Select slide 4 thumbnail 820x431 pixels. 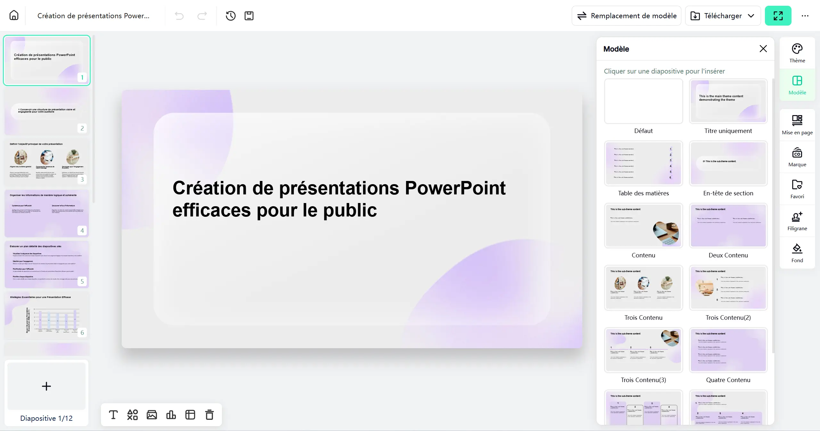pos(47,213)
